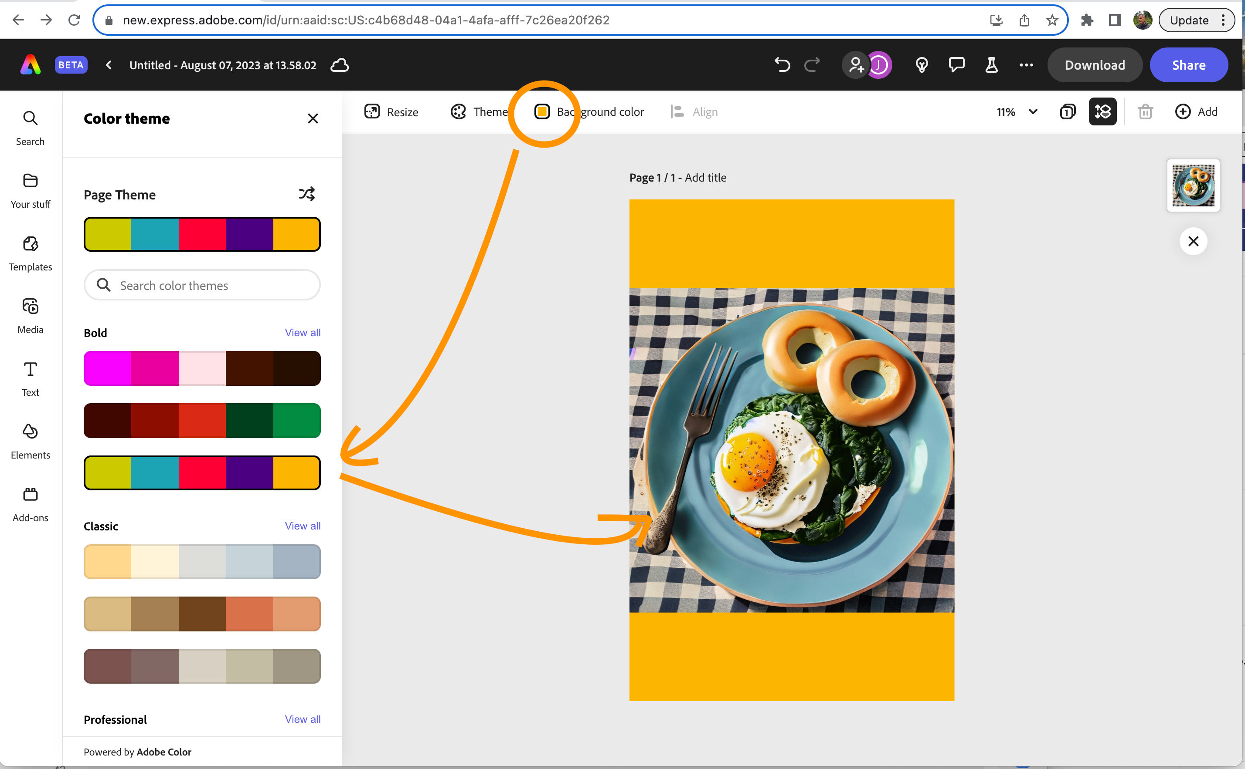Open the Theme toolbar option
This screenshot has width=1245, height=769.
[x=479, y=111]
